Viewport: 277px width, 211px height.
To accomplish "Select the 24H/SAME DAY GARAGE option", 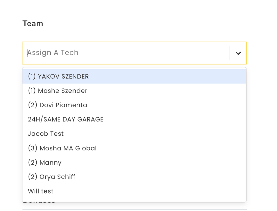I will pyautogui.click(x=66, y=119).
